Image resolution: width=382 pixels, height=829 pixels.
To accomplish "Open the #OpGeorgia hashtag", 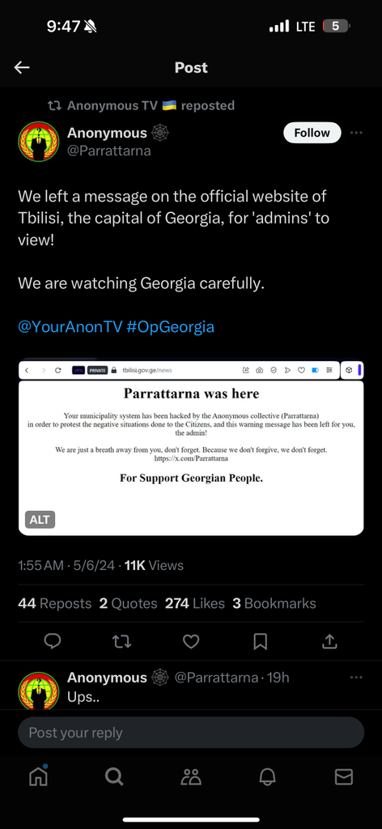I will click(171, 327).
